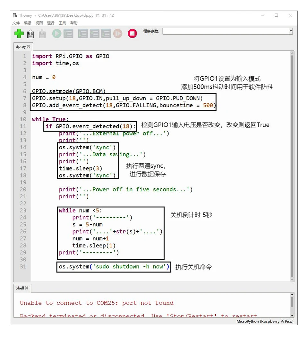Click the 'Power off in five seconds' line
Screen dimensions: 308x337
tap(126, 190)
